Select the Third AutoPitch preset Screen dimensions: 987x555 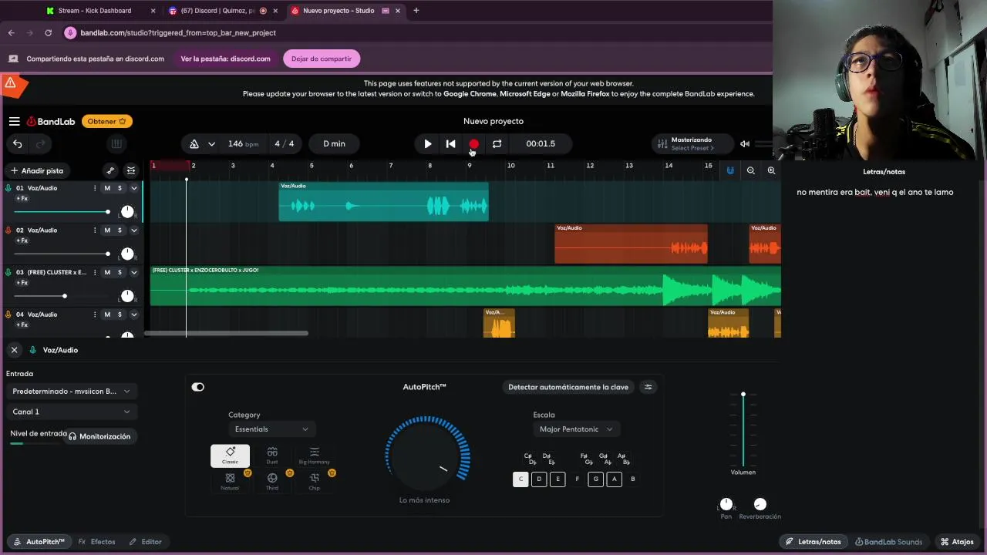(x=272, y=482)
